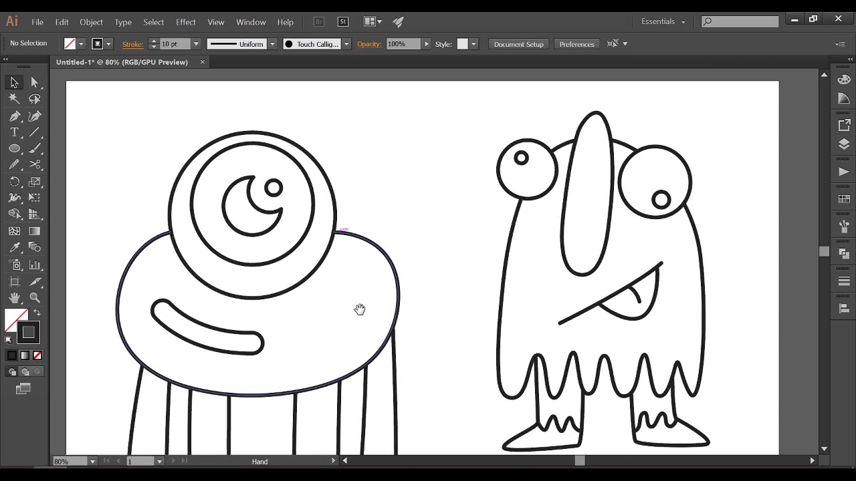Screen dimensions: 856x481
Task: Select the Direct Selection tool
Action: tap(35, 82)
